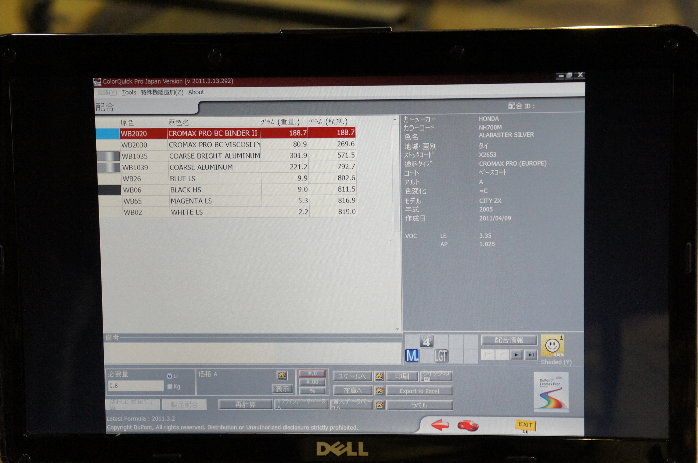Click the red car icon
The width and height of the screenshot is (698, 463).
click(x=468, y=426)
